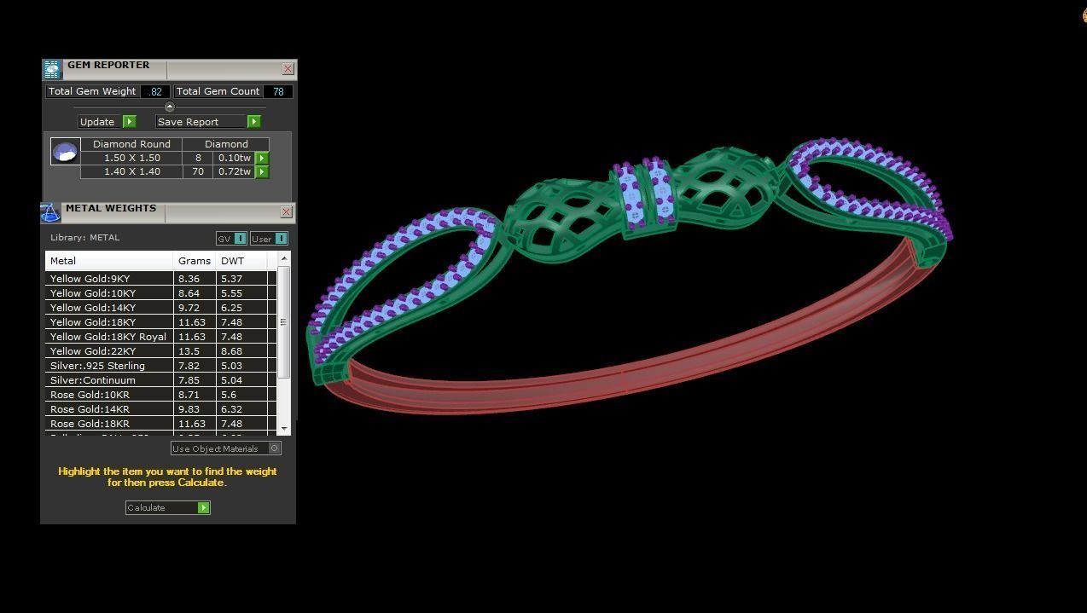Click the Total Gem Count value field
The height and width of the screenshot is (613, 1087).
pos(278,91)
